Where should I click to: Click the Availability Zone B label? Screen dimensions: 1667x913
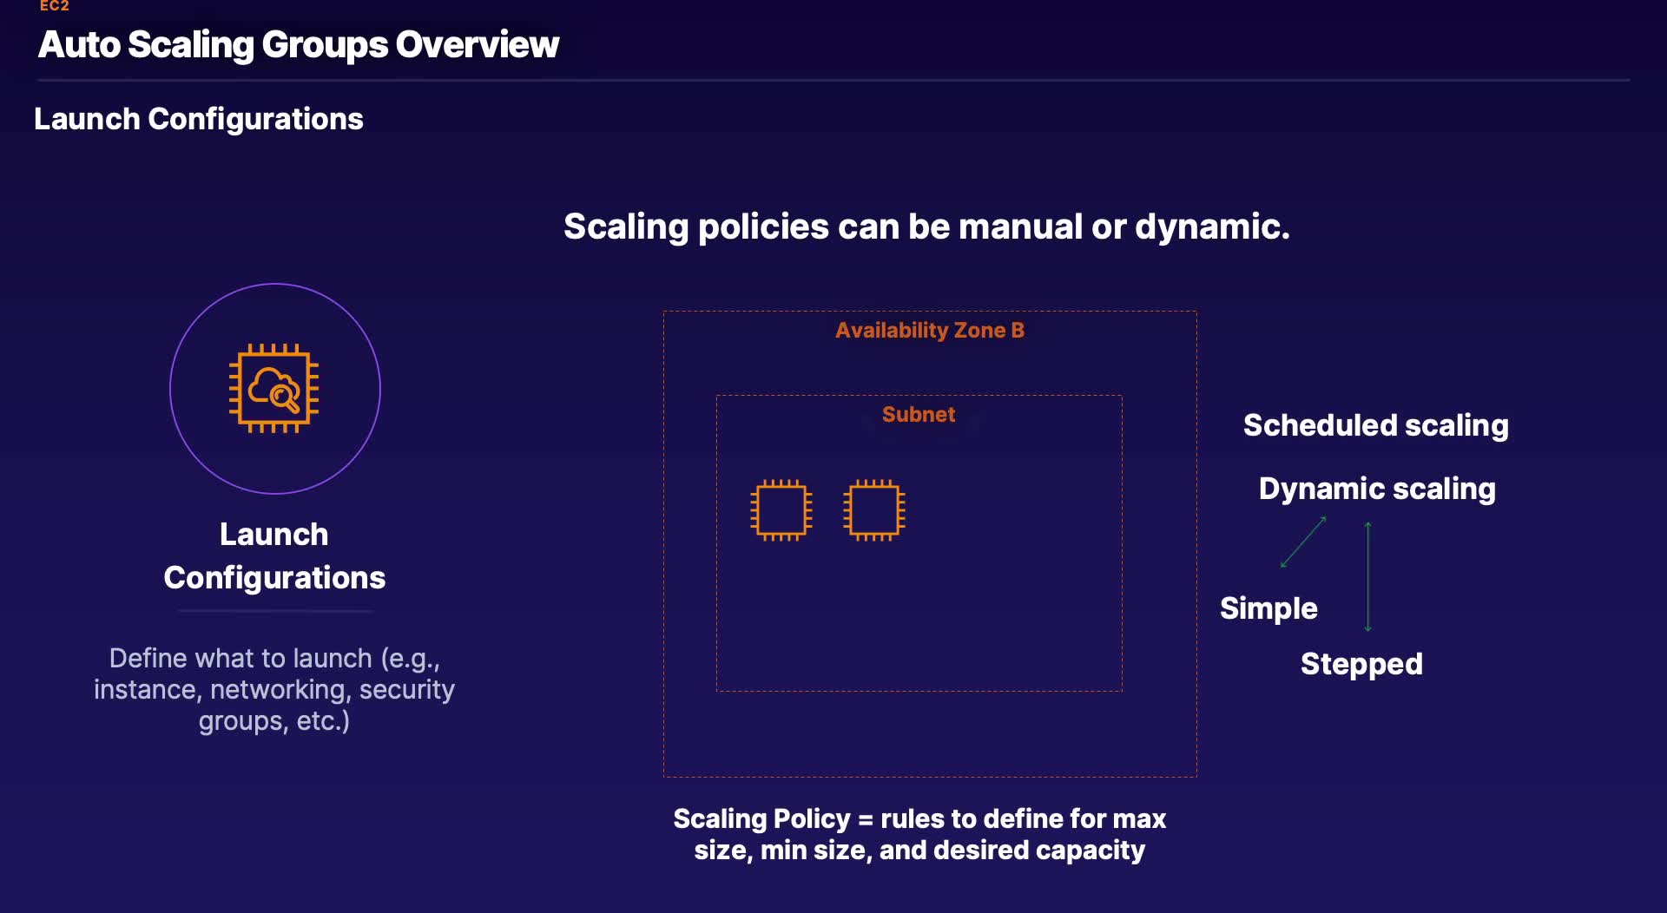click(x=930, y=331)
